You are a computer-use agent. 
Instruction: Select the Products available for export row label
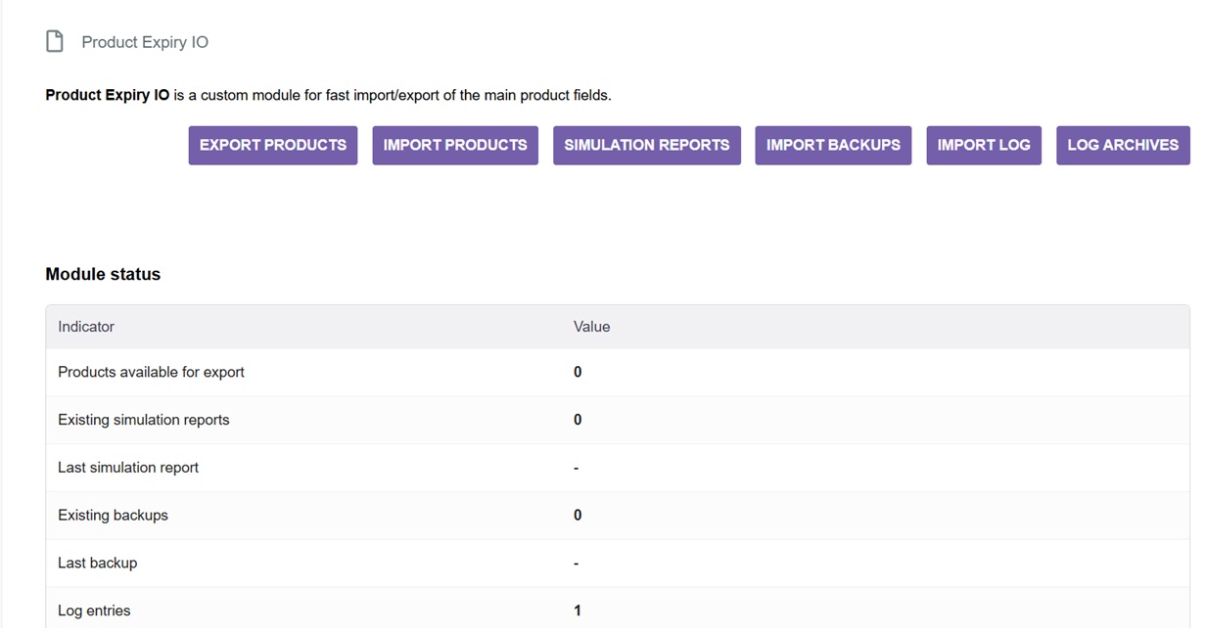(151, 372)
